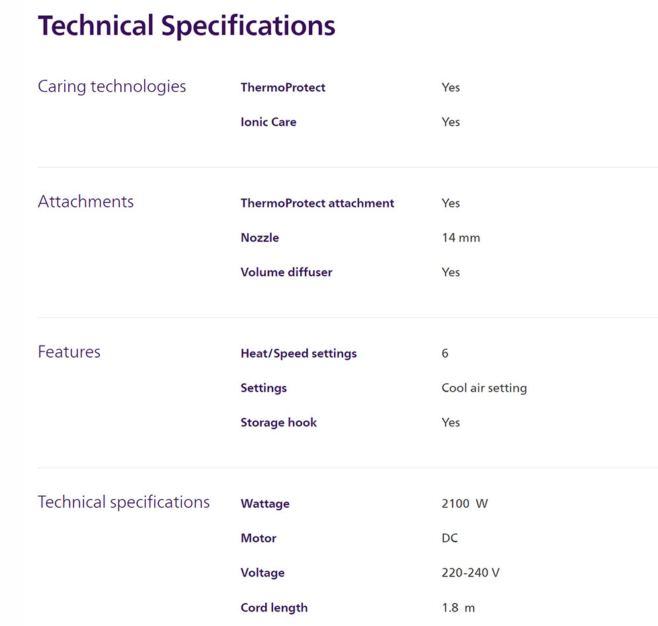This screenshot has height=626, width=658.
Task: Click the Heat/Speed settings label
Action: (299, 353)
